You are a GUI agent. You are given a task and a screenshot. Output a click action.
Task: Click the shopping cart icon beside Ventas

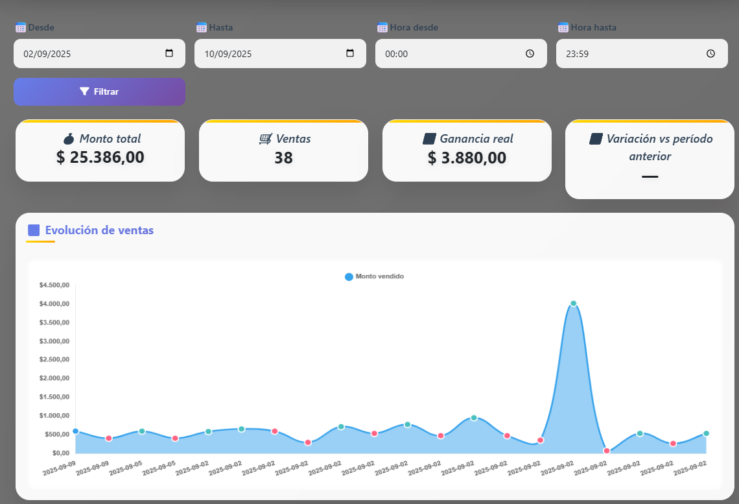tap(264, 139)
